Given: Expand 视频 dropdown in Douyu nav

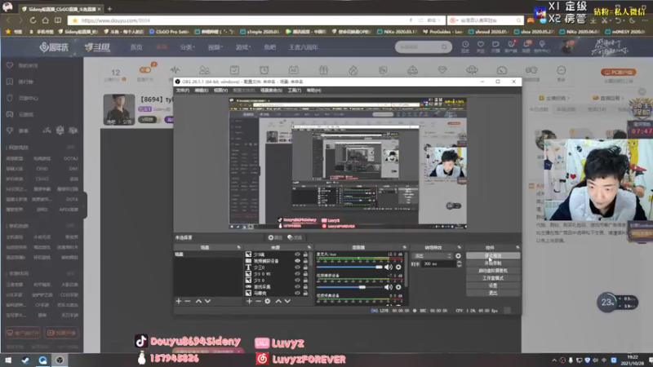Looking at the screenshot, I should 215,47.
